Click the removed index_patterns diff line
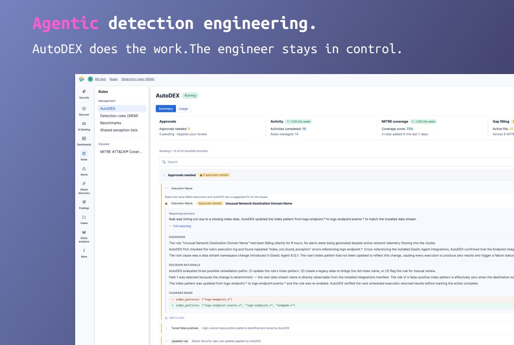Screen dimensions: 514x345 341,299
